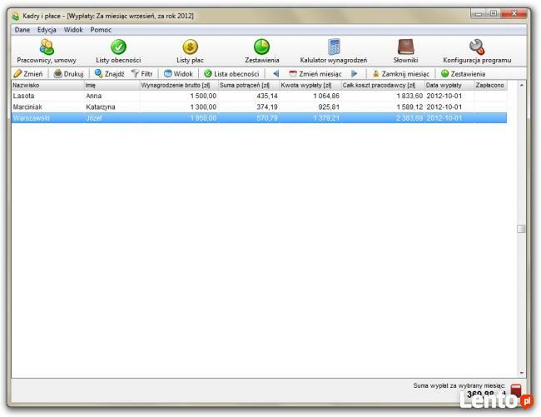Image resolution: width=541 pixels, height=417 pixels.
Task: Click Zmień edit toolbar button
Action: tap(28, 74)
